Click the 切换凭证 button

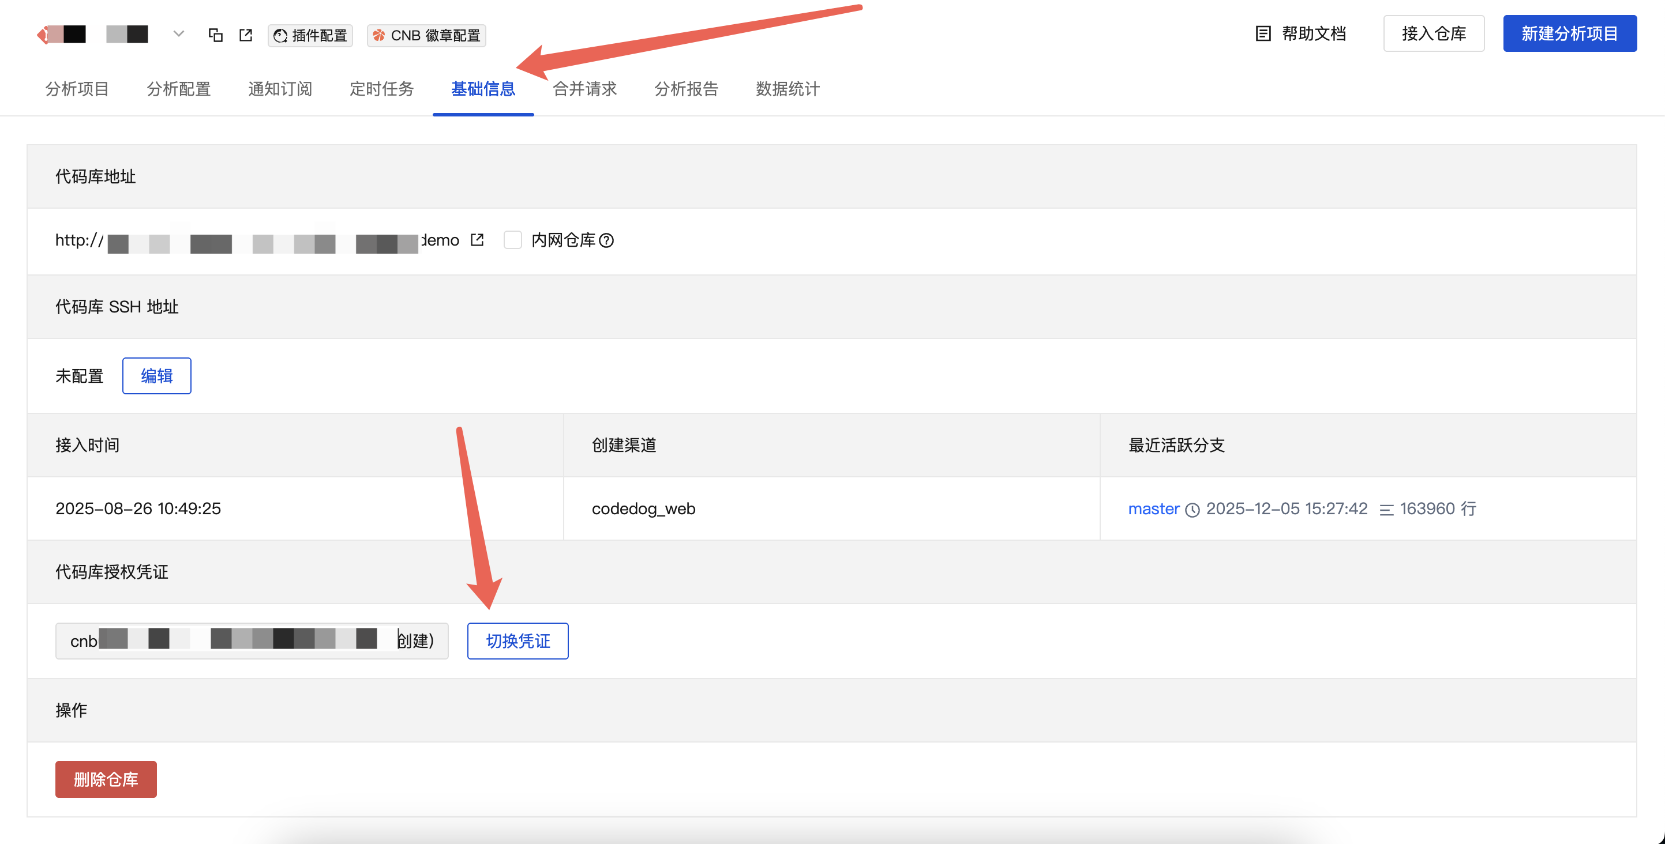517,640
